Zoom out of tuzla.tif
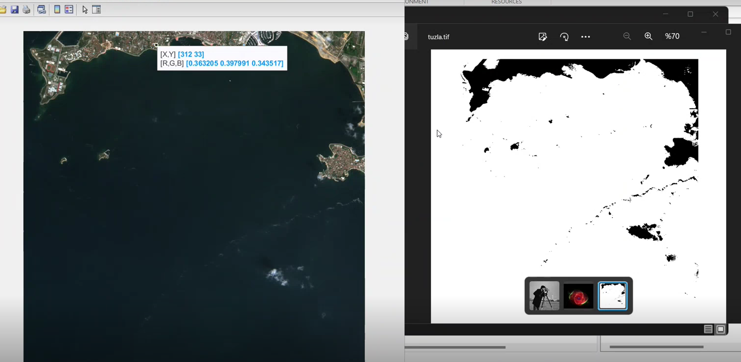This screenshot has height=362, width=741. click(627, 36)
